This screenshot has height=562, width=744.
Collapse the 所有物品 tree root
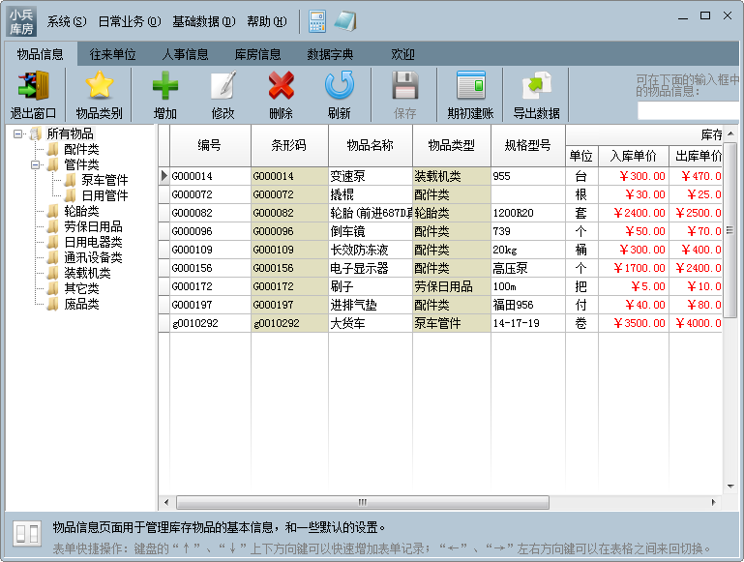point(18,133)
